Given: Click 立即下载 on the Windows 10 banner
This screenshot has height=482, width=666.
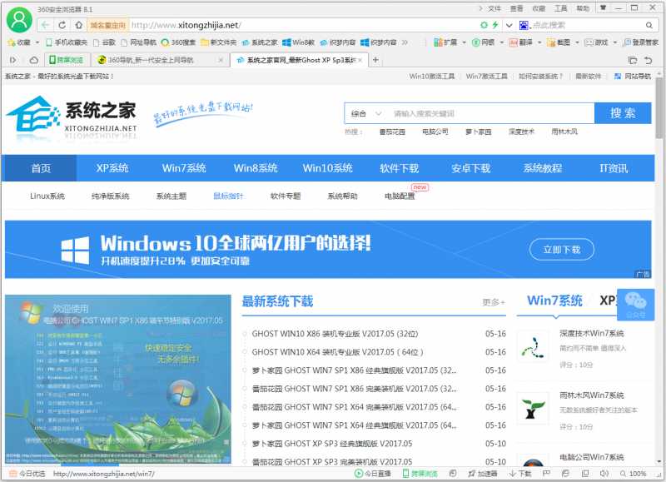Looking at the screenshot, I should point(562,249).
